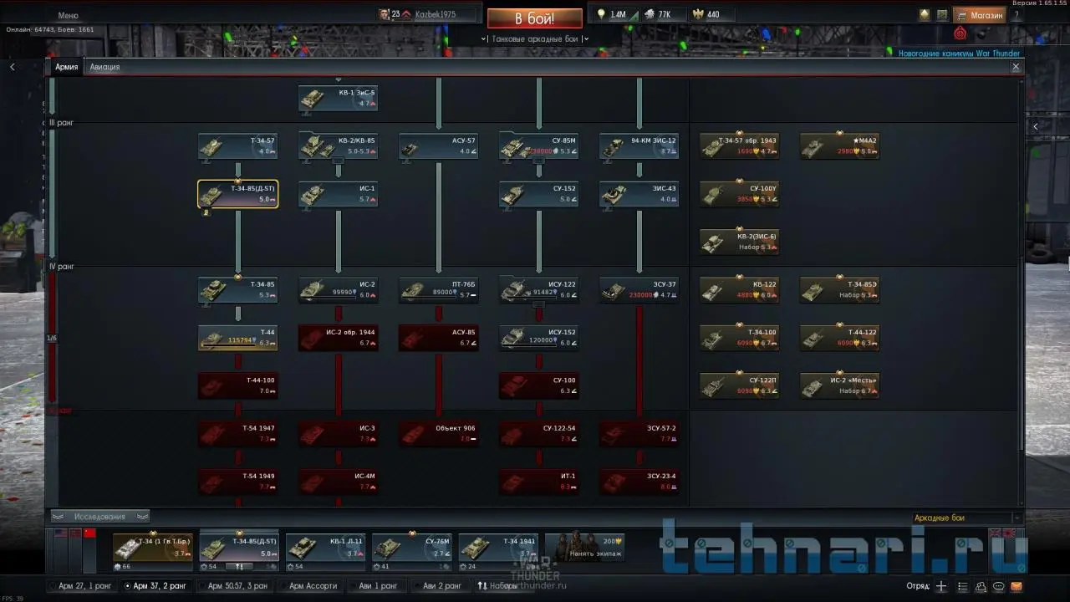Open the Магазин shop
The height and width of the screenshot is (602, 1070).
[x=980, y=15]
